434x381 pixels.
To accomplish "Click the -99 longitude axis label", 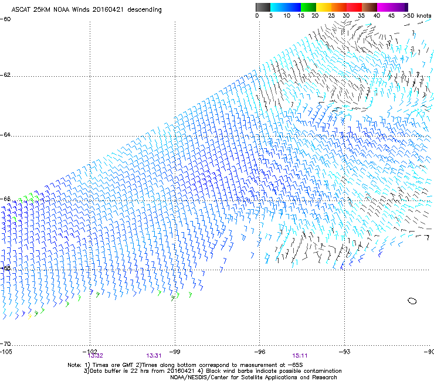I will 175,352.
